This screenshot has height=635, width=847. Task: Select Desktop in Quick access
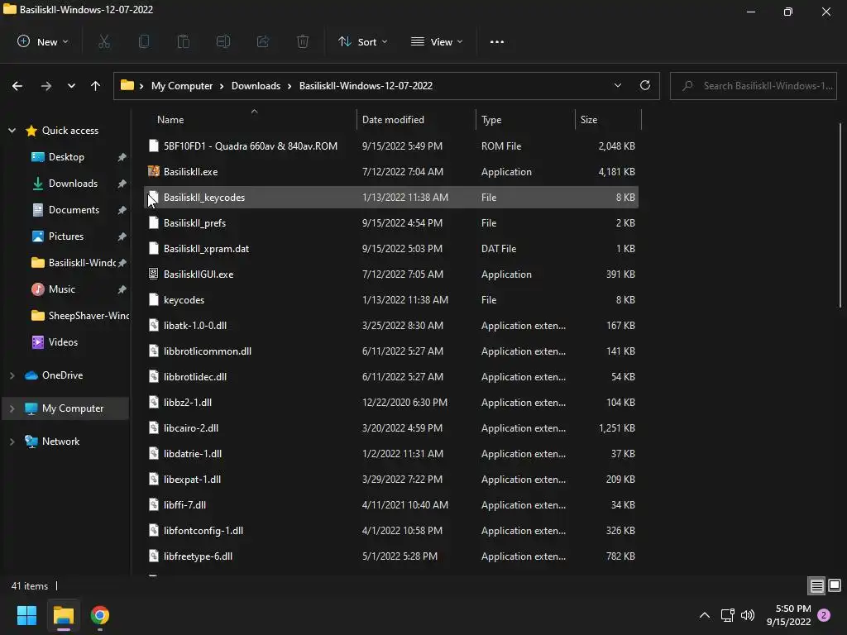click(x=66, y=157)
